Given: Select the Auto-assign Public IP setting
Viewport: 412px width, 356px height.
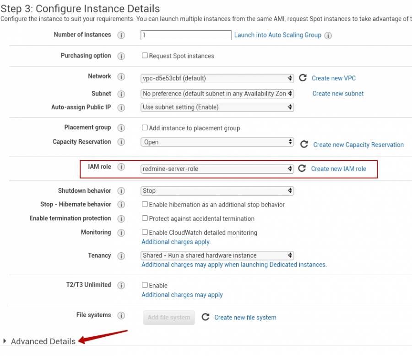Looking at the screenshot, I should [217, 107].
